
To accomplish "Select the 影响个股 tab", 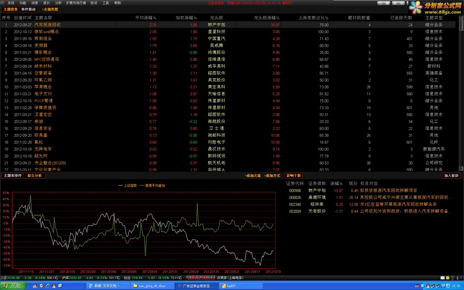I will 294,176.
